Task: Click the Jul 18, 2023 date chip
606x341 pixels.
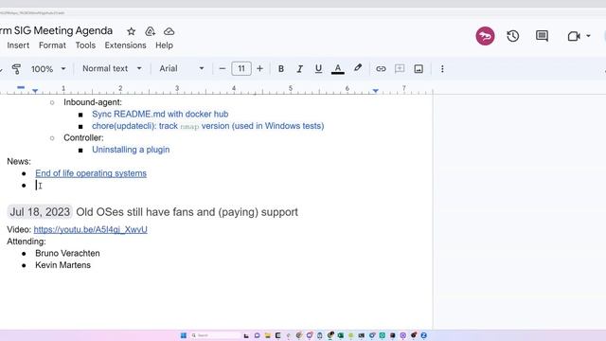Action: click(40, 212)
